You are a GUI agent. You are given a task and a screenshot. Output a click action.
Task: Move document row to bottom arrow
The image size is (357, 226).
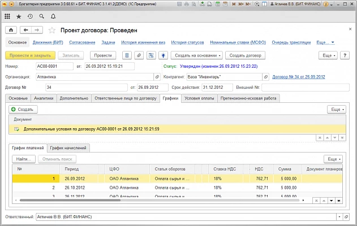pyautogui.click(x=342, y=137)
